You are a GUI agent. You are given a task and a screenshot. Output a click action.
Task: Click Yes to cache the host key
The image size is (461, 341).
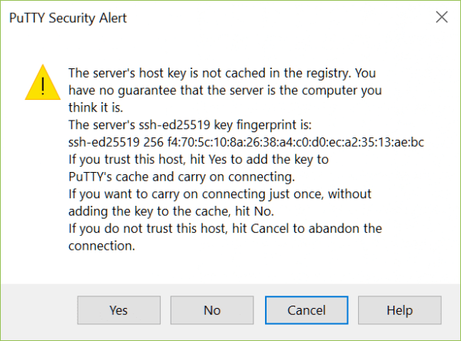click(119, 310)
